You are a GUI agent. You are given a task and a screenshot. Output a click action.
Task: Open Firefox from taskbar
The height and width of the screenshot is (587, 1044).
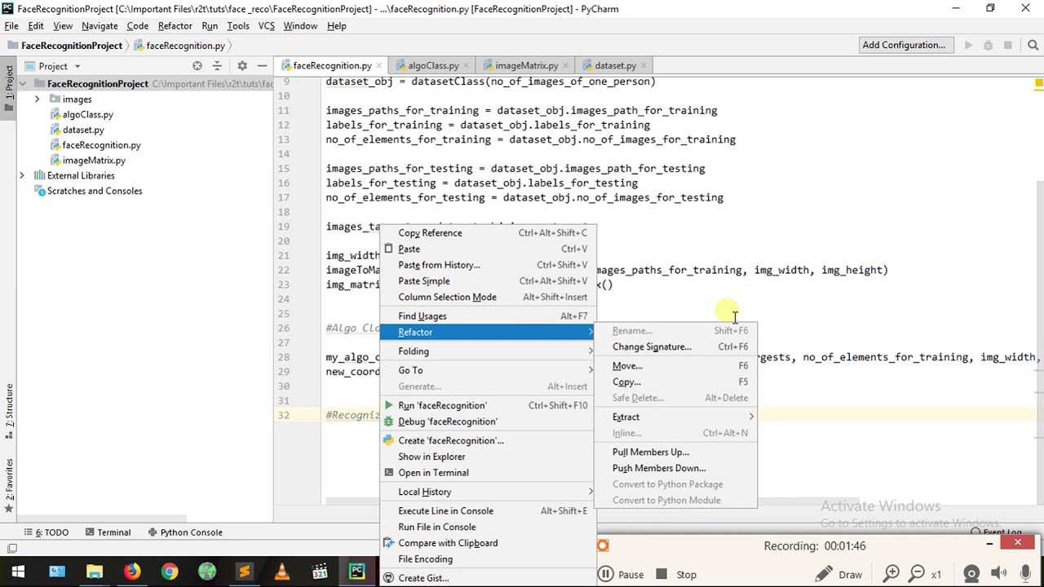(131, 572)
